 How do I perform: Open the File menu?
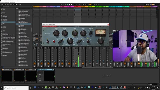1,2
